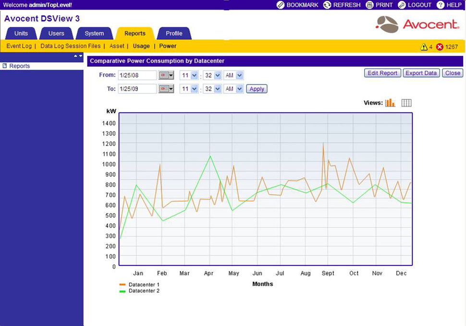Image resolution: width=466 pixels, height=326 pixels.
Task: Log out via the Logout icon
Action: point(402,5)
